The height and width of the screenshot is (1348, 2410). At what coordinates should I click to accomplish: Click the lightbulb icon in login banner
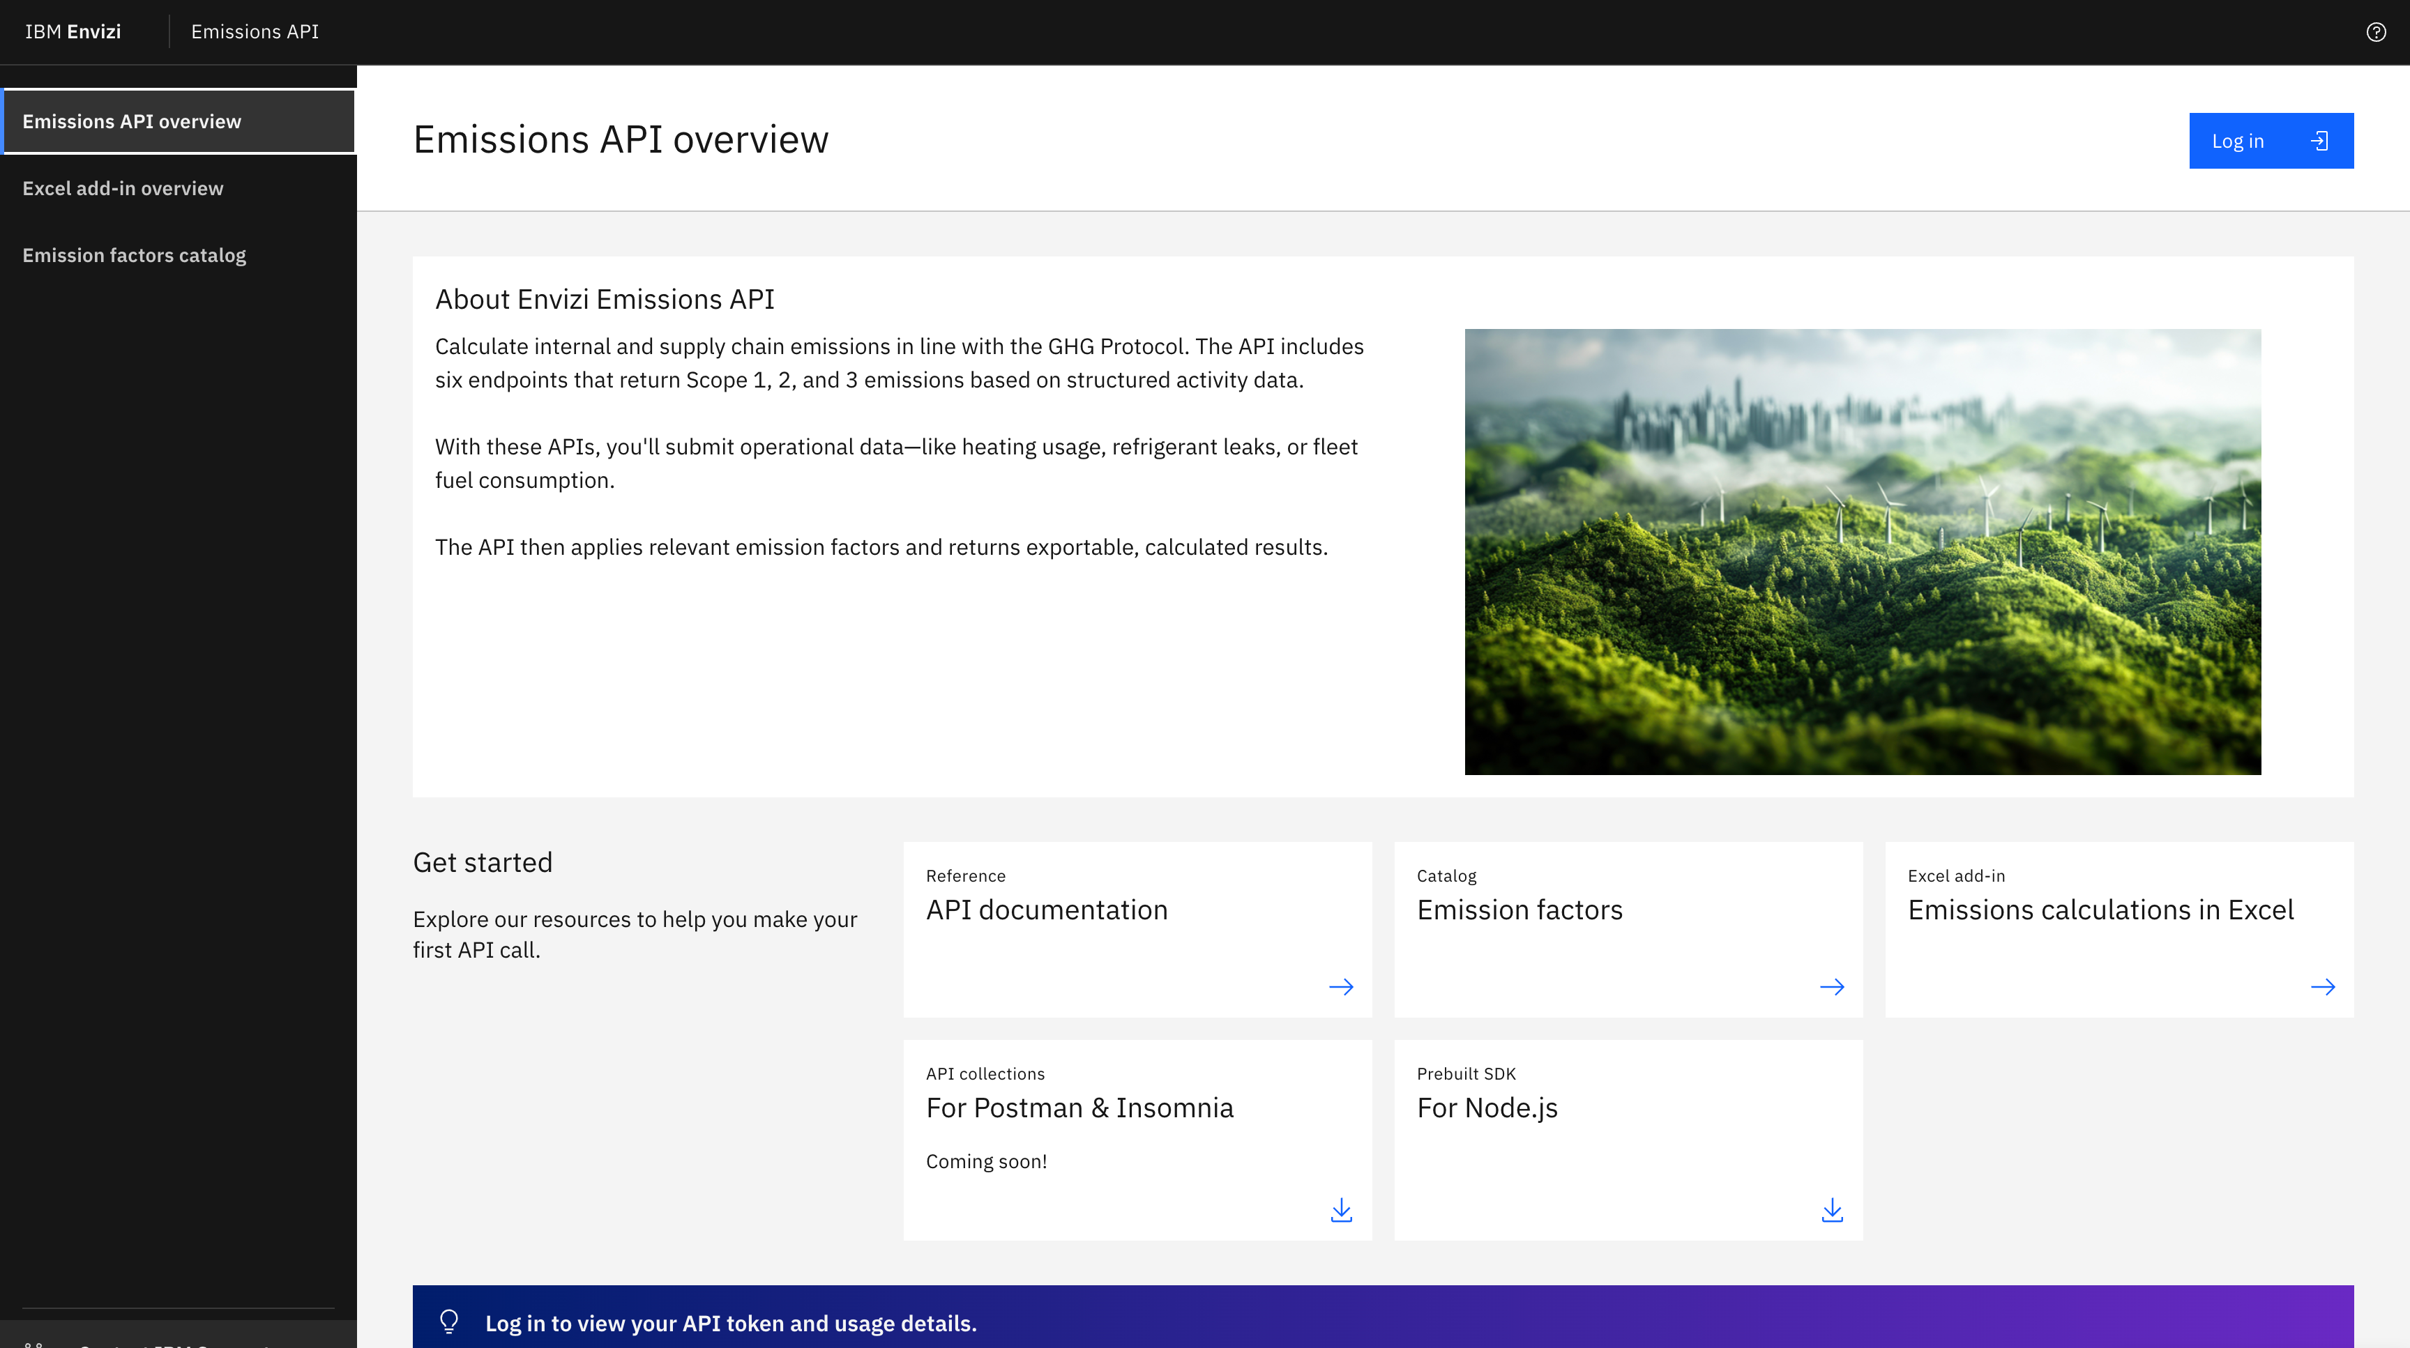449,1322
